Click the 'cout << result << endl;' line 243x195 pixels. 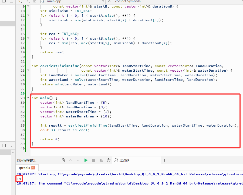(65, 130)
